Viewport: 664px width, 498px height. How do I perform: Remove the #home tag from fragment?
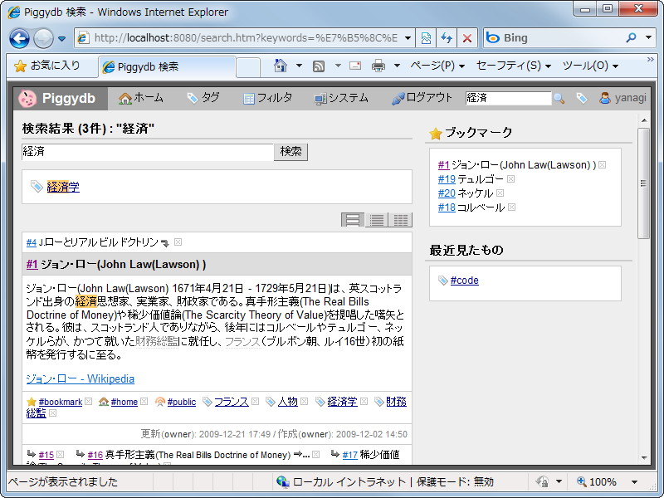click(x=144, y=401)
